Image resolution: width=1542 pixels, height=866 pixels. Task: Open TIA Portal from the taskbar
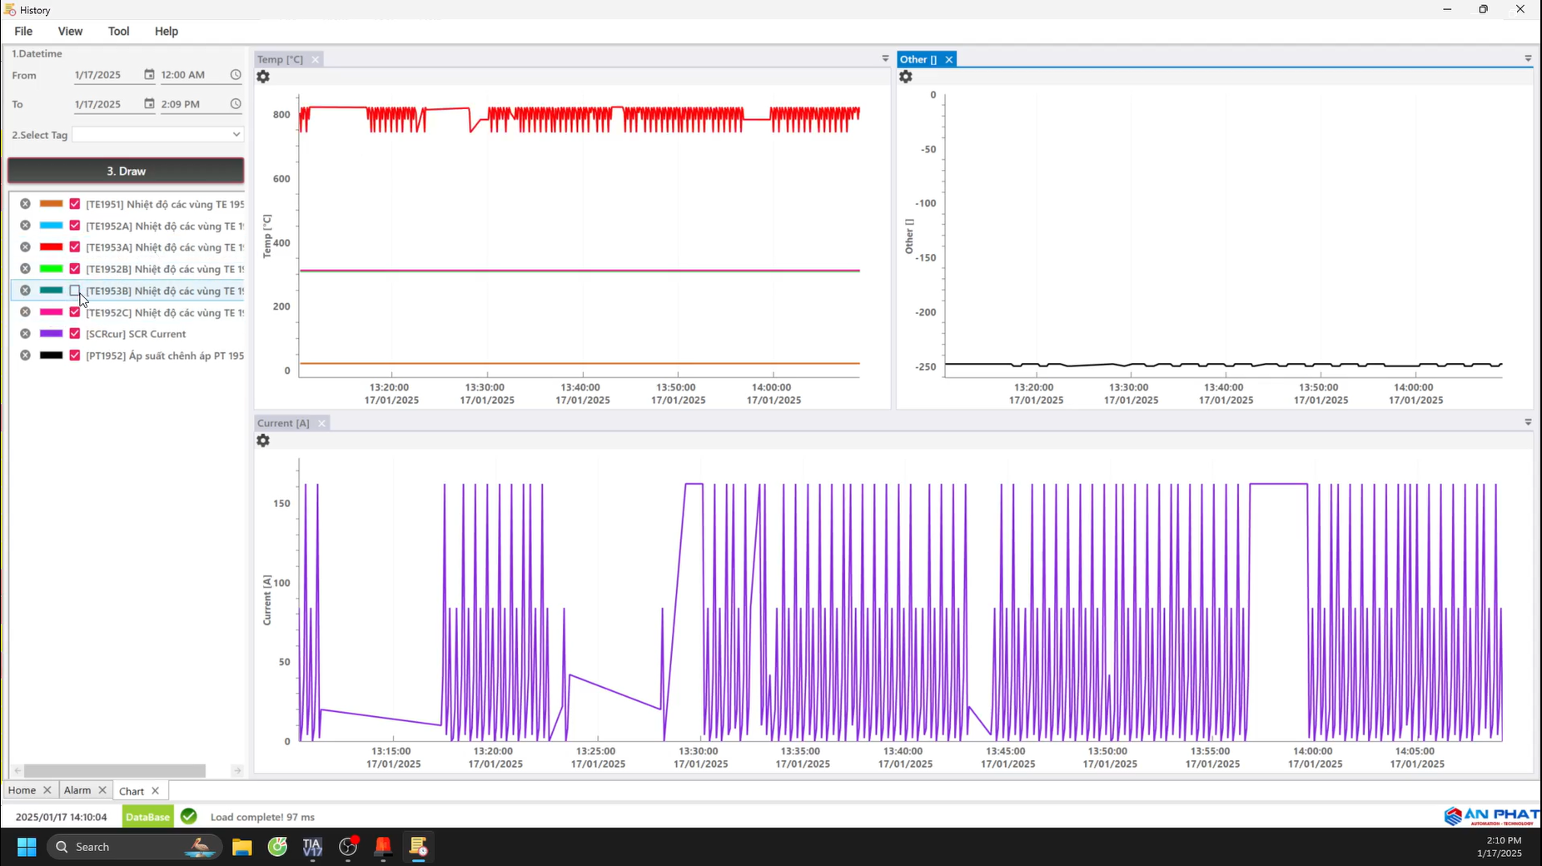[312, 847]
